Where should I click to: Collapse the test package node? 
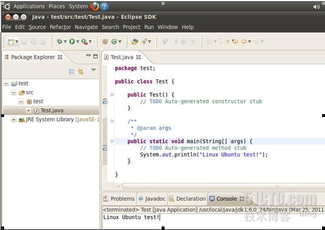[21, 101]
